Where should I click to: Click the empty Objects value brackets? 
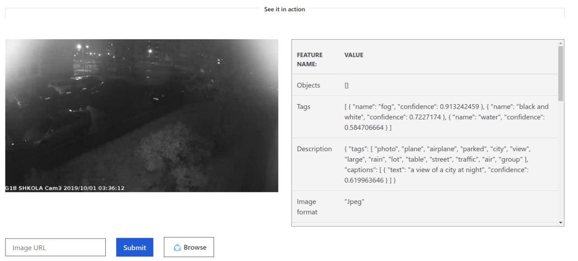tap(345, 85)
